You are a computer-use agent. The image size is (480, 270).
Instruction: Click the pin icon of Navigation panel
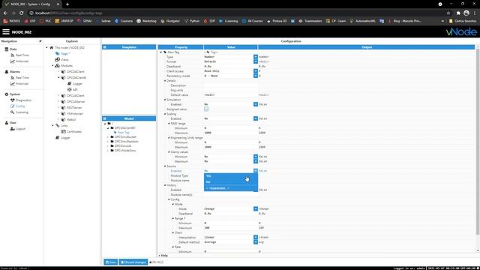(40, 41)
